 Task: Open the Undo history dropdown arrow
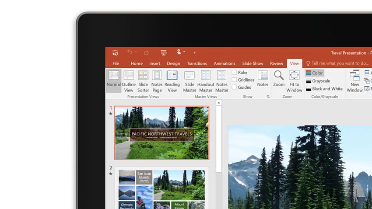(x=136, y=52)
